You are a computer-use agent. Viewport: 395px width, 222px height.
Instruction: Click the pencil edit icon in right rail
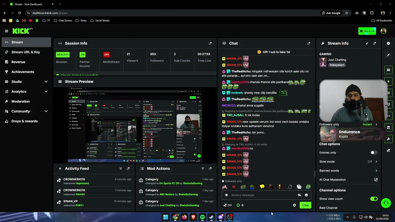point(389,55)
